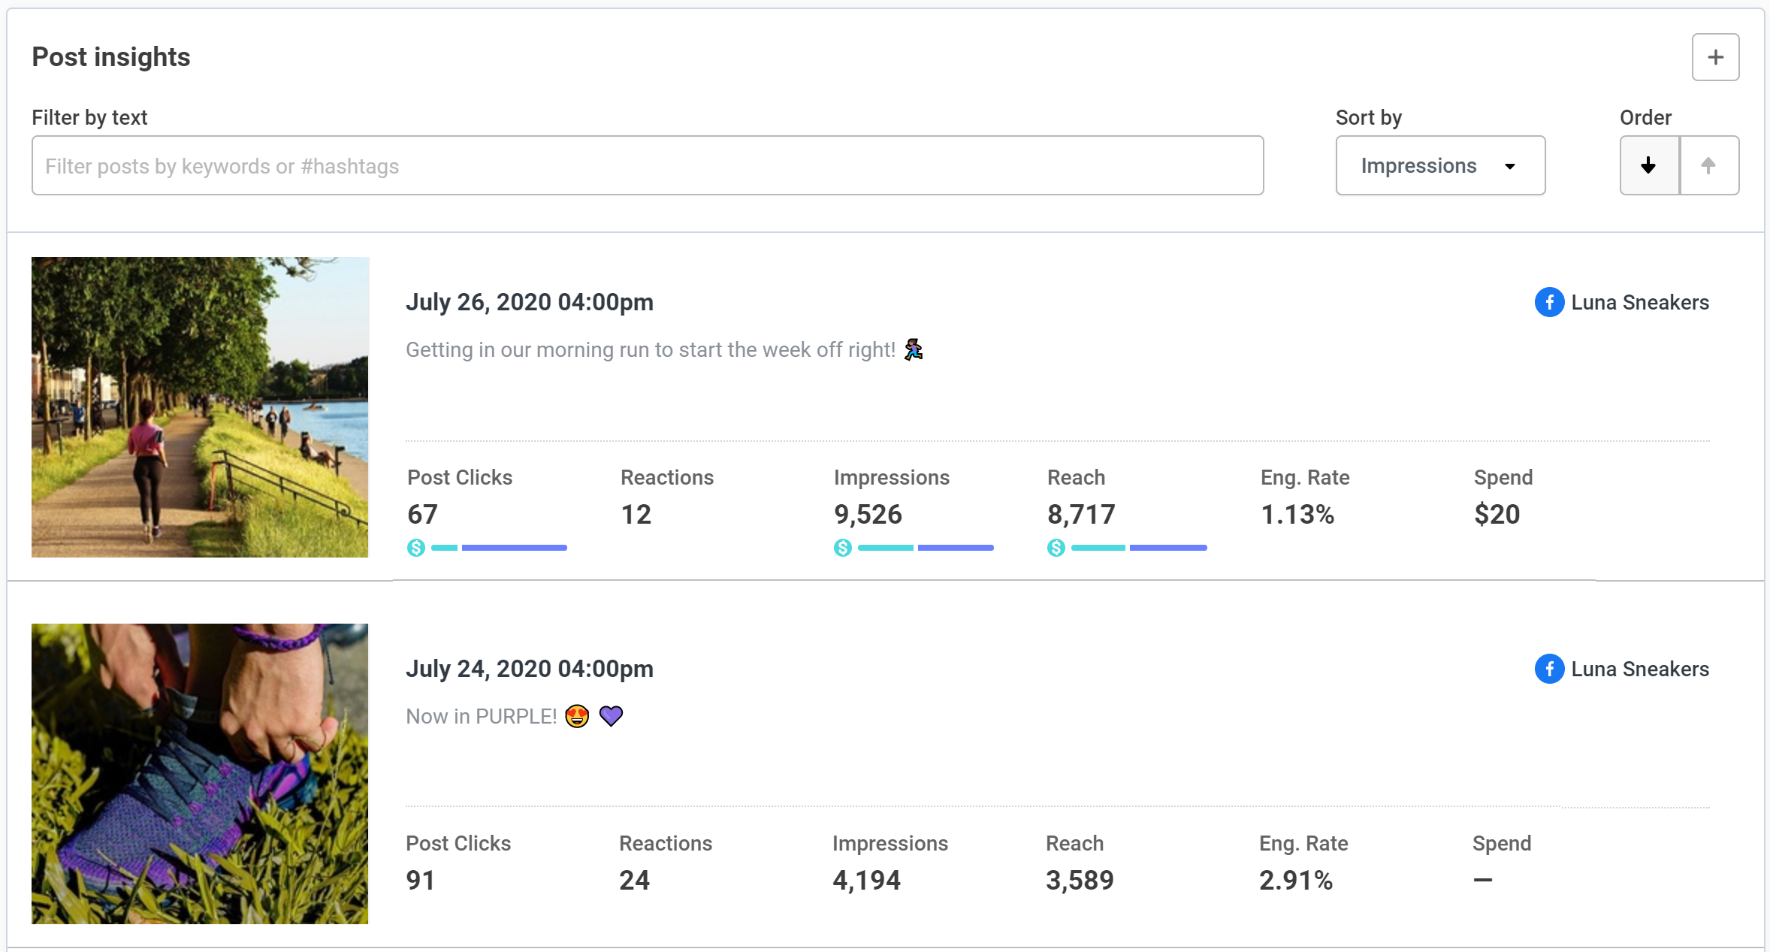Click the paid/organic bar under Post Clicks 67
Screen dimensions: 1770x952
tap(499, 548)
